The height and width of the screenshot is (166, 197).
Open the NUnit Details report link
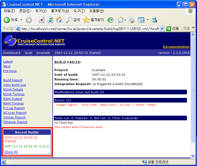(x=13, y=89)
